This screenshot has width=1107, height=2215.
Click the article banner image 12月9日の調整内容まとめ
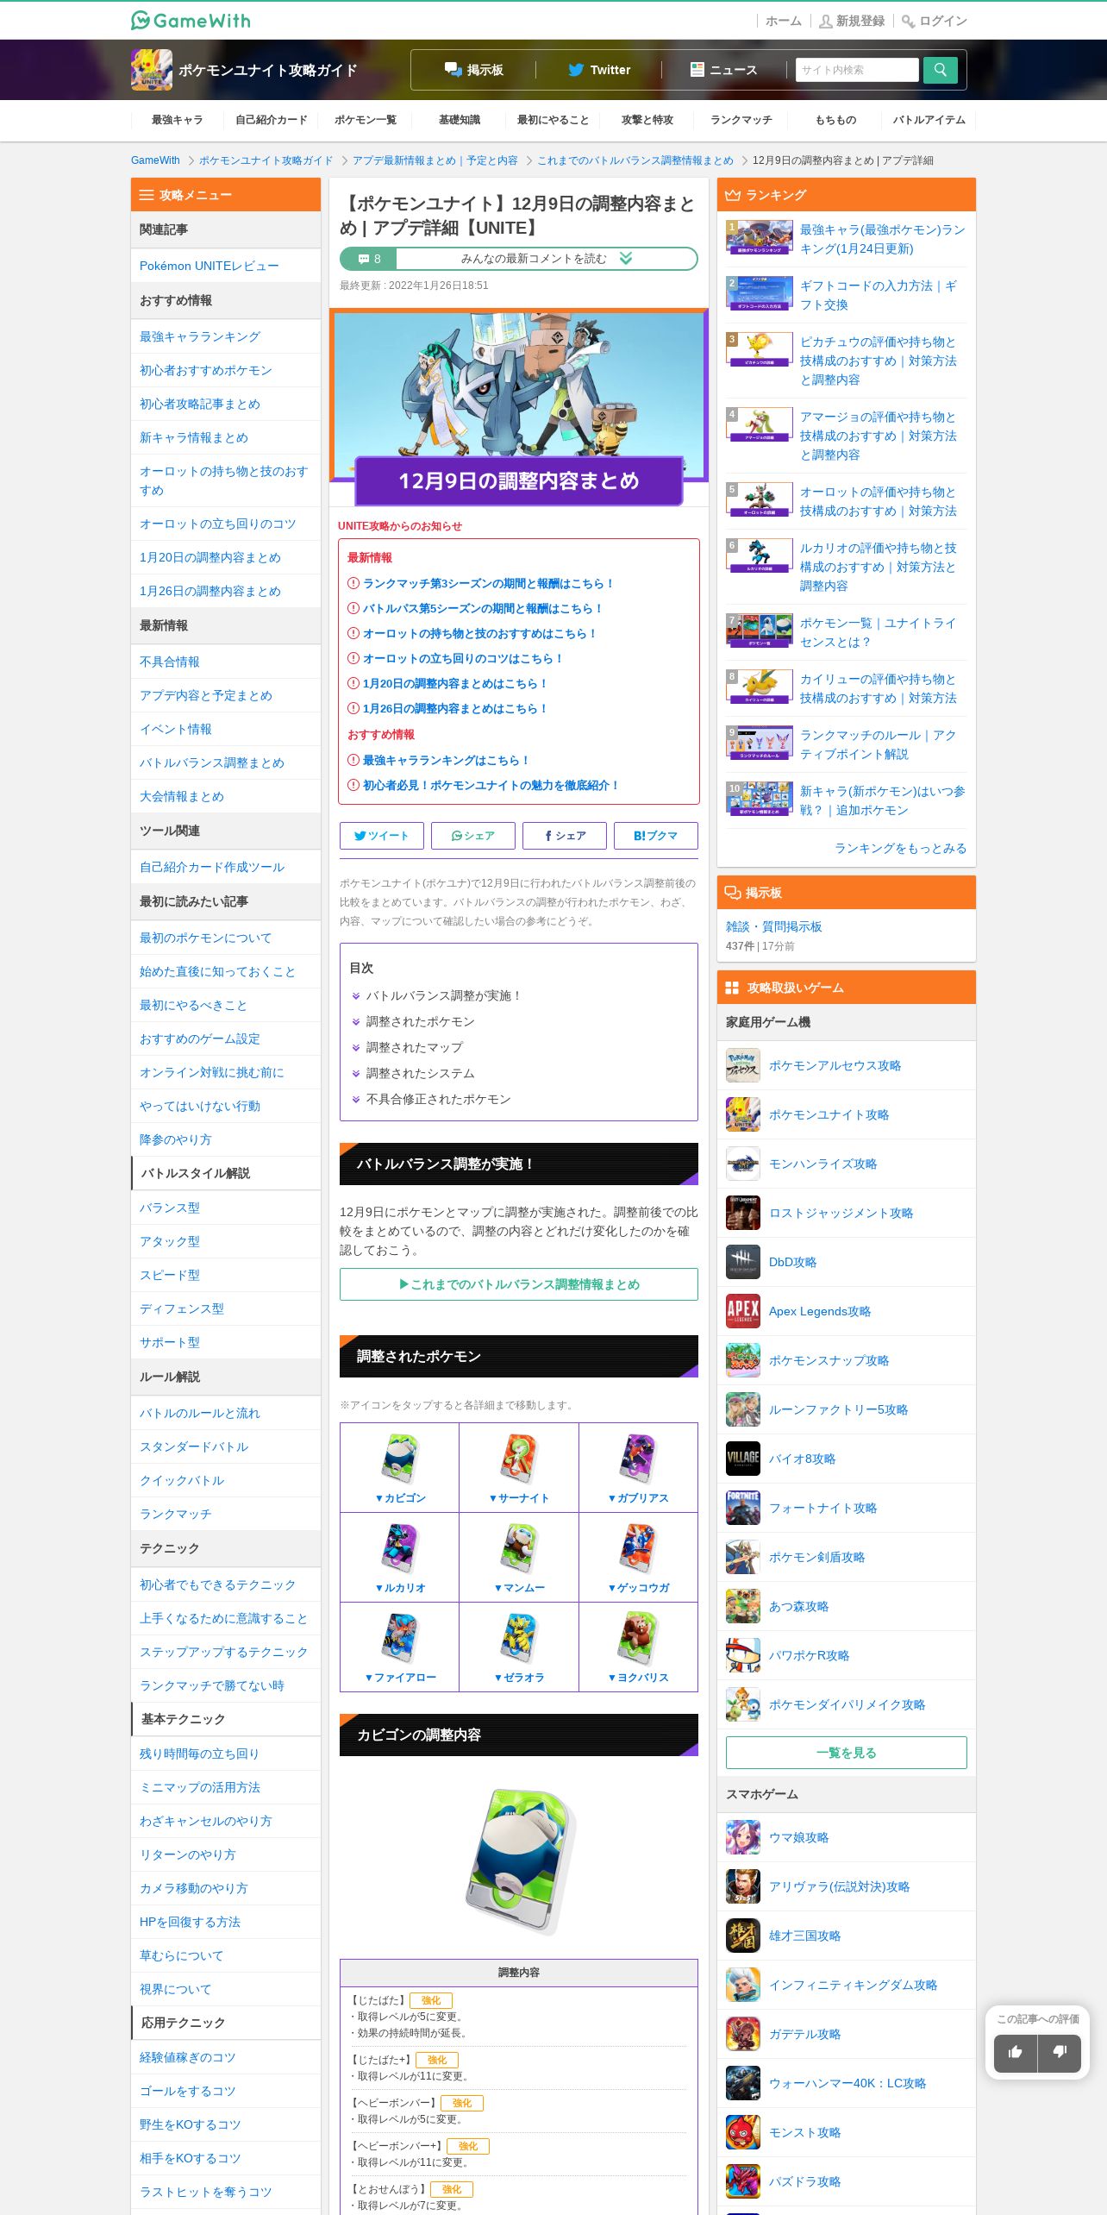point(519,407)
